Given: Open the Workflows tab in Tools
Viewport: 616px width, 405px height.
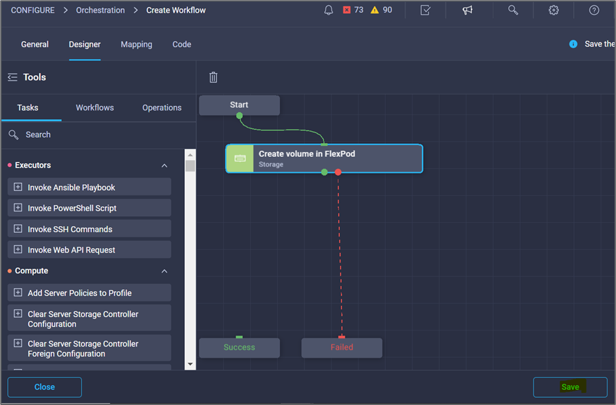Looking at the screenshot, I should point(94,108).
